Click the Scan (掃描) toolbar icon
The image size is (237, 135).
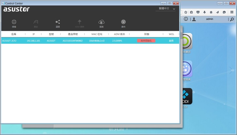(14, 23)
